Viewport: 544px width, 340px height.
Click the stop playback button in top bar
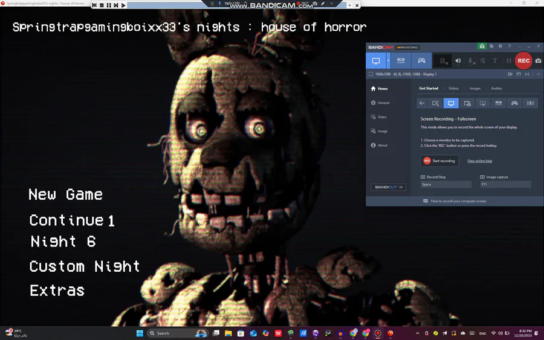(x=102, y=5)
